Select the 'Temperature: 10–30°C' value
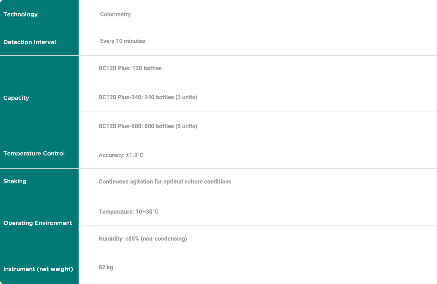 click(128, 212)
